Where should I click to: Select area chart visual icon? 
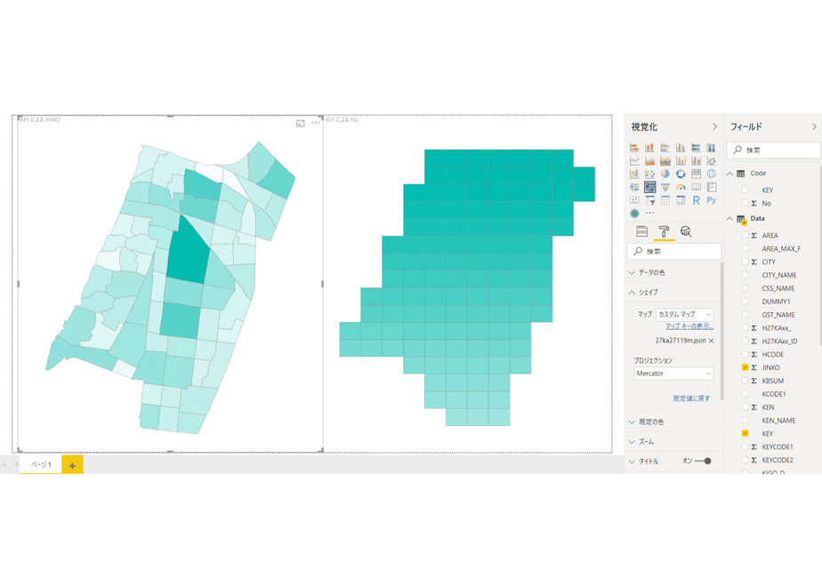click(x=649, y=161)
